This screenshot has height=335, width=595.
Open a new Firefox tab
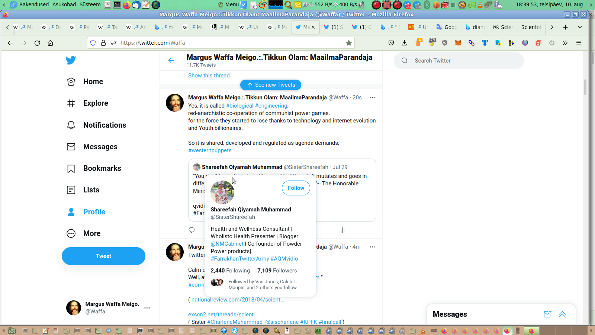(x=565, y=27)
